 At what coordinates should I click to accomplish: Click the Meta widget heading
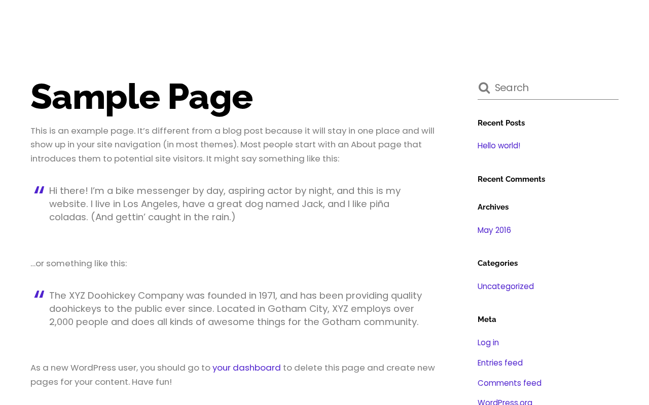coord(487,319)
